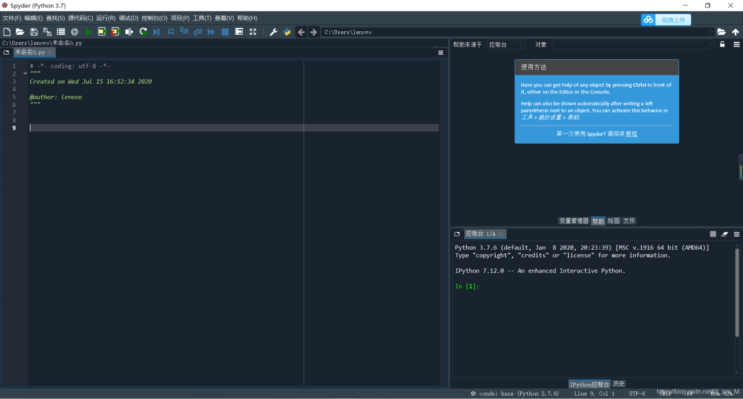Open Preferences wrench icon
743x399 pixels.
(x=273, y=32)
